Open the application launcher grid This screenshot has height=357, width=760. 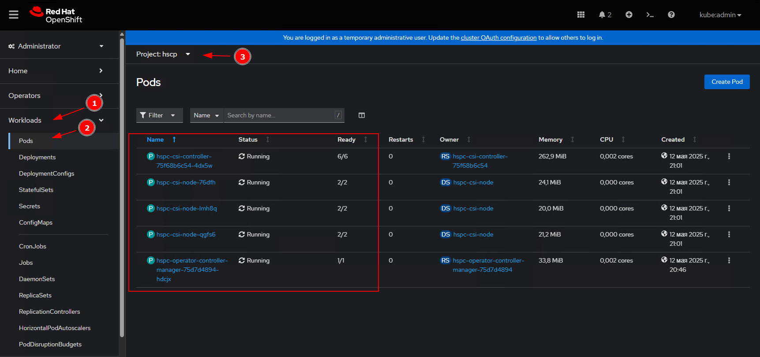(x=581, y=15)
